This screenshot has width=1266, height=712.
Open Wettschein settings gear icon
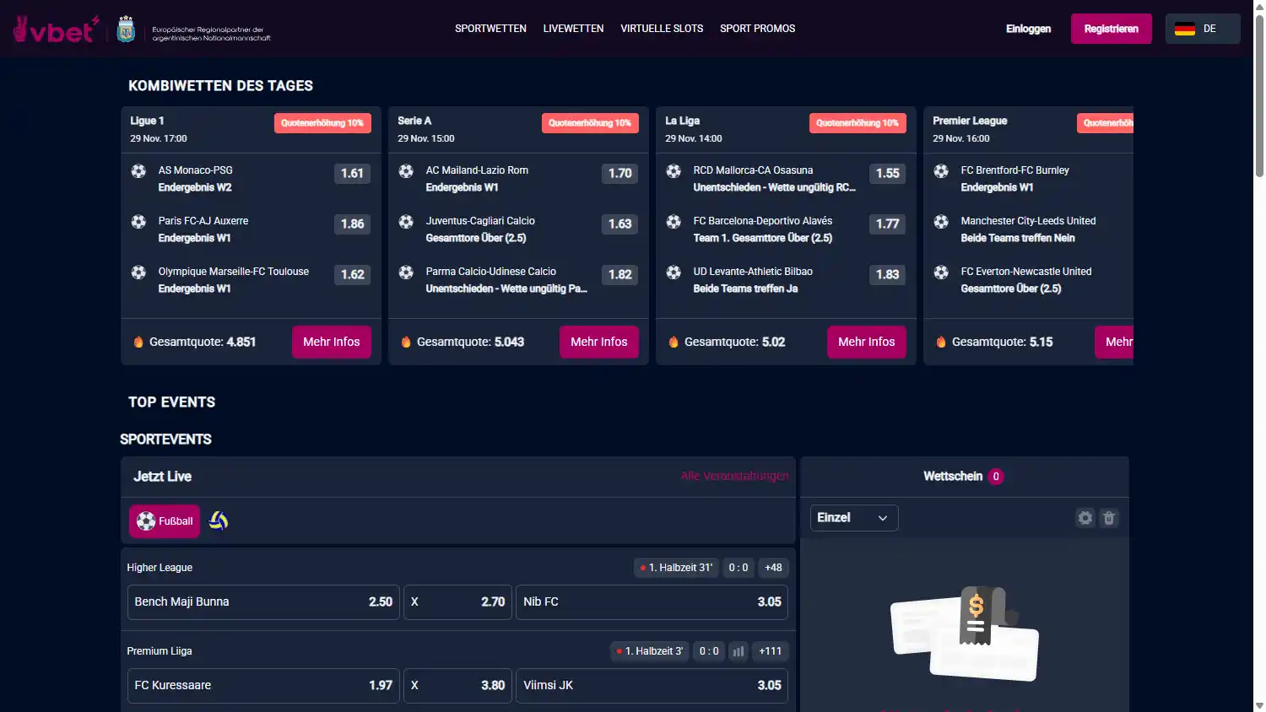coord(1085,518)
